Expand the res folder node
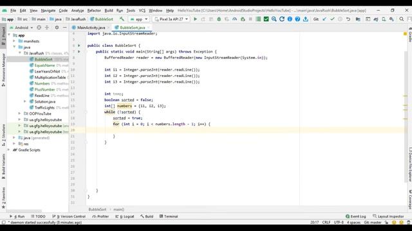The height and width of the screenshot is (231, 412). coord(14,144)
